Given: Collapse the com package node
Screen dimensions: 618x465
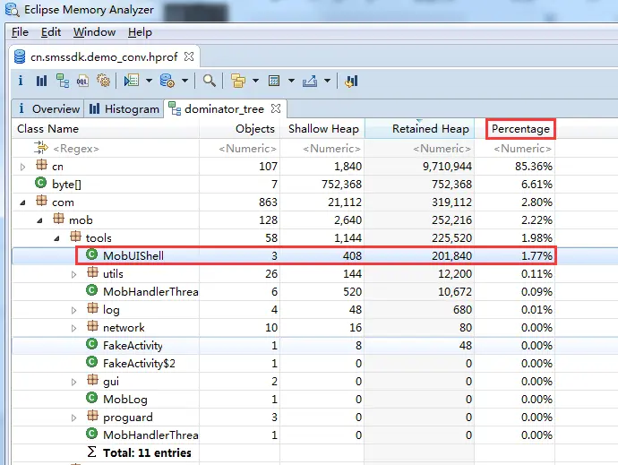Looking at the screenshot, I should (22, 202).
